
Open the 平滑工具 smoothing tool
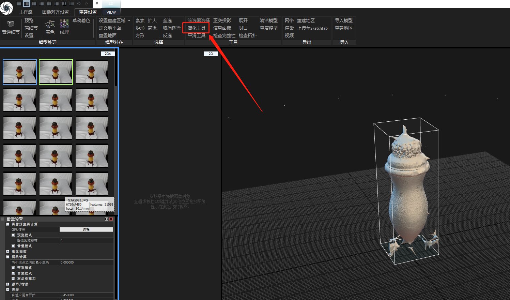click(197, 35)
